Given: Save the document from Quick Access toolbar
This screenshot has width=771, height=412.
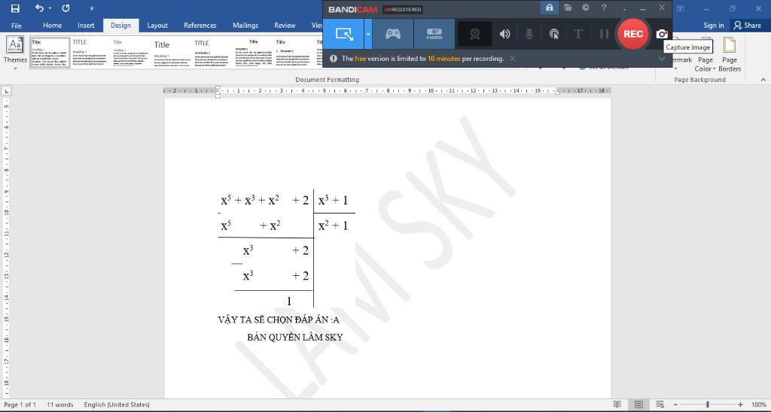Looking at the screenshot, I should pos(15,8).
